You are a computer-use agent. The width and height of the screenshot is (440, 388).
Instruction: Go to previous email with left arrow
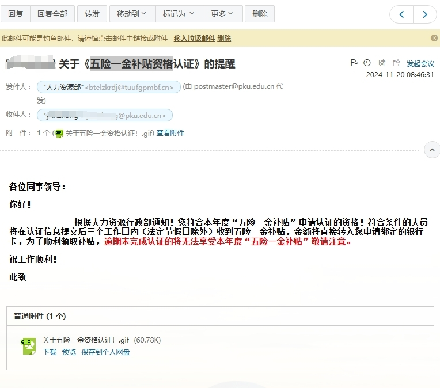(402, 14)
